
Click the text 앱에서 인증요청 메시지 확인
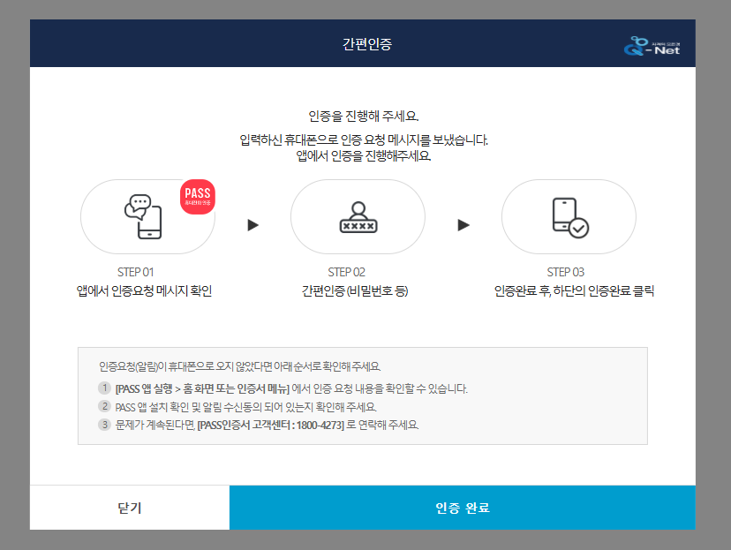pyautogui.click(x=144, y=290)
